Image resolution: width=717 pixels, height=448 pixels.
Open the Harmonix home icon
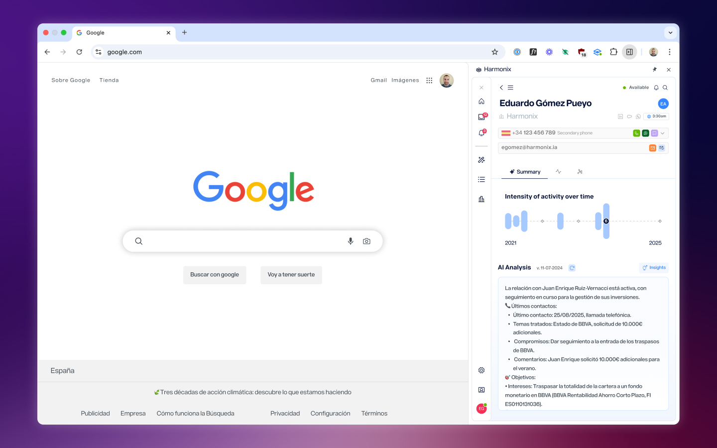click(x=481, y=102)
